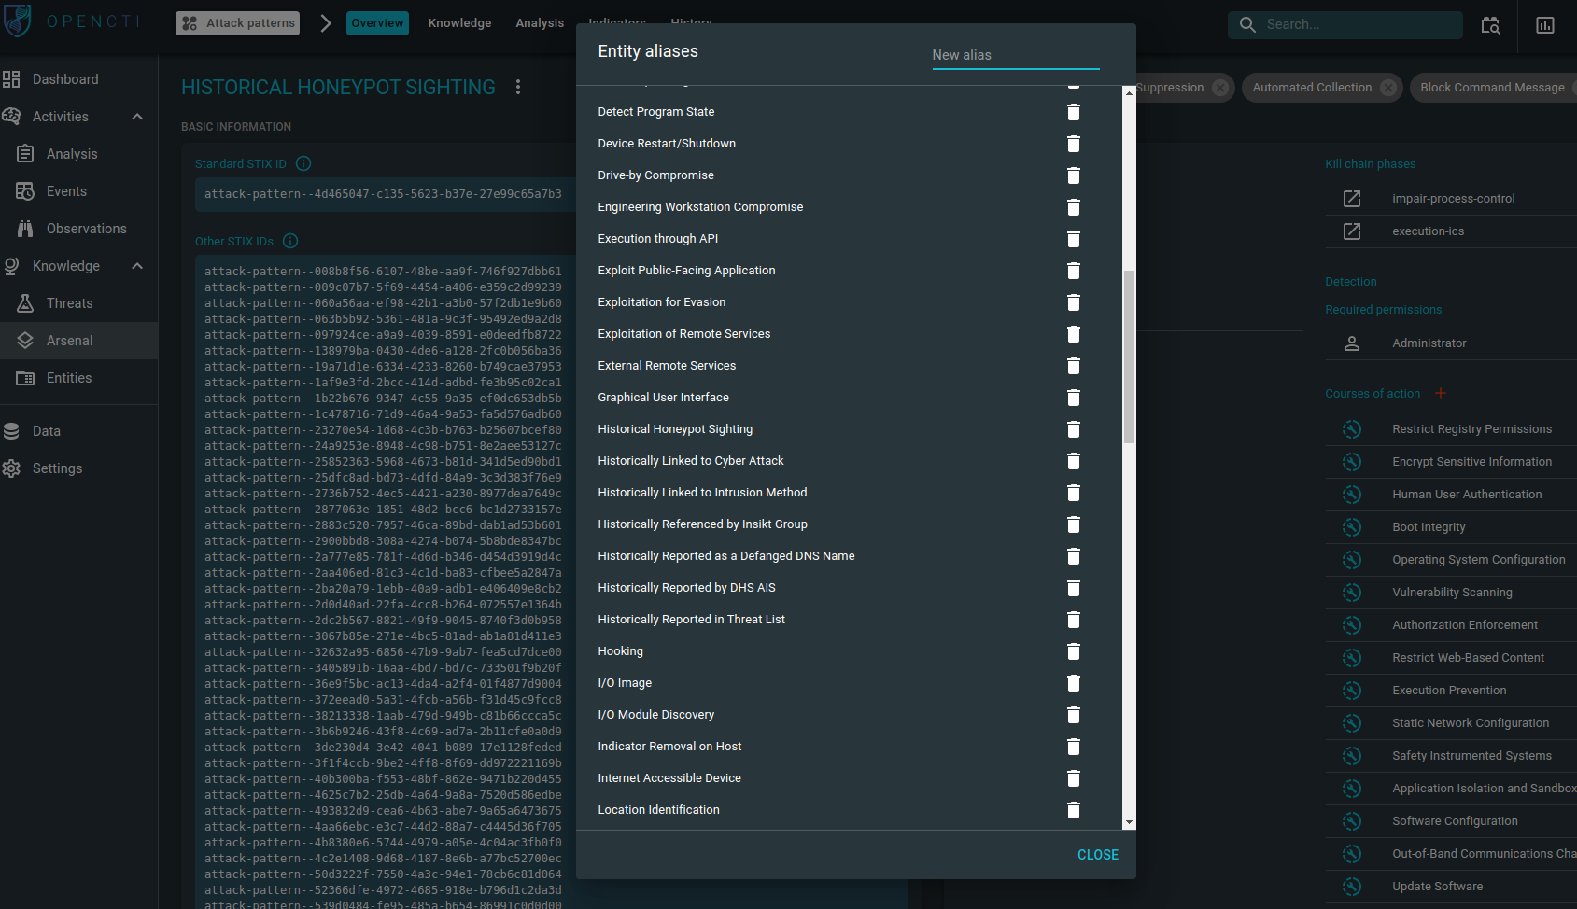The height and width of the screenshot is (909, 1577).
Task: Remove the "Automated Collection" label chip
Action: [1388, 87]
